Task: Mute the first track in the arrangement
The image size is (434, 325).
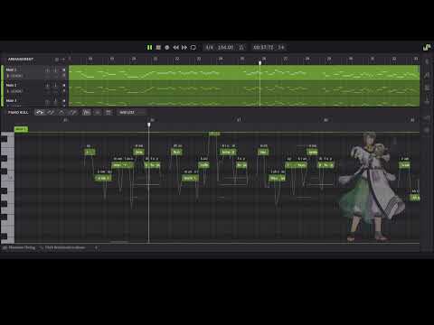Action: point(47,70)
